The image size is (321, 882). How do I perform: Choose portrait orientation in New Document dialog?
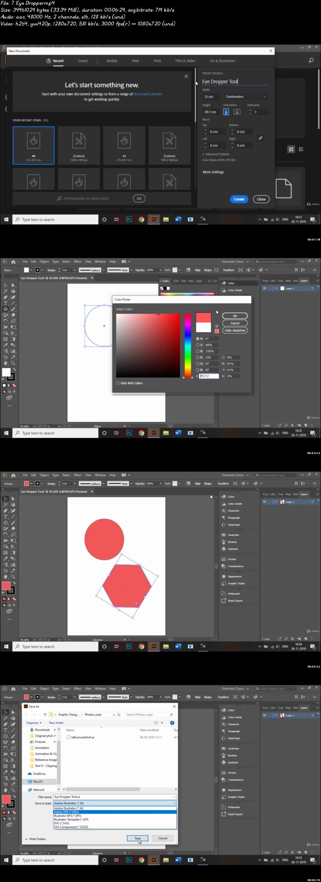click(226, 112)
